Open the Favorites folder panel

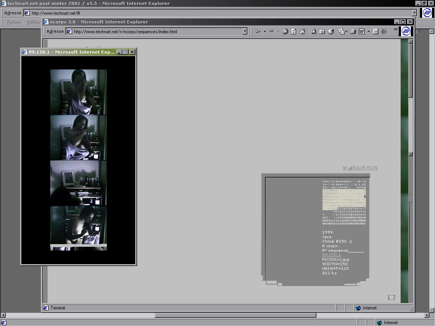322,32
